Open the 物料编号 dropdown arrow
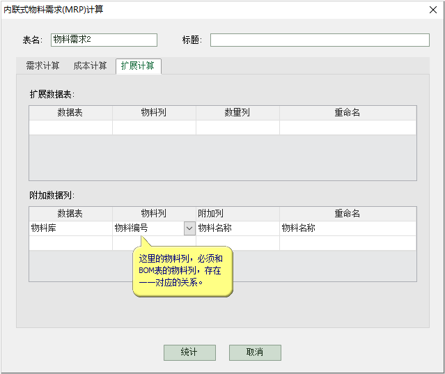The height and width of the screenshot is (374, 445). [x=189, y=228]
